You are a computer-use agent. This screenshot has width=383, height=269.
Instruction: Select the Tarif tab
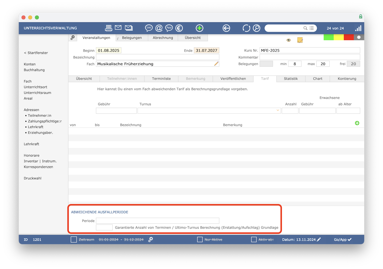pyautogui.click(x=265, y=79)
